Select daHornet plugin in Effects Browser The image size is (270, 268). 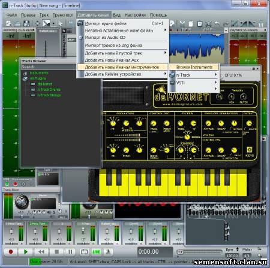(45, 84)
